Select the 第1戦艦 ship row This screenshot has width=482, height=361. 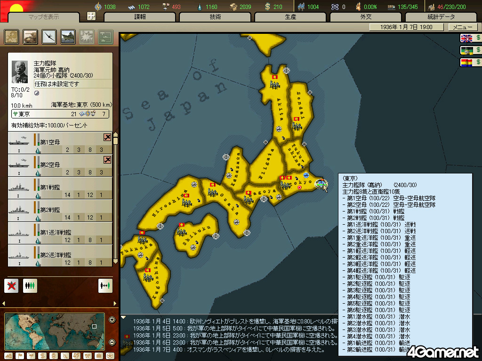pyautogui.click(x=60, y=188)
